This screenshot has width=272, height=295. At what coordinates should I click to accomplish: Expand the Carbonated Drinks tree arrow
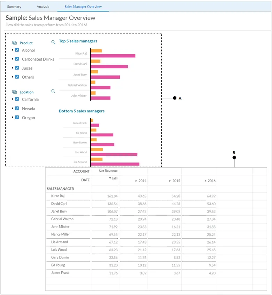coord(13,59)
